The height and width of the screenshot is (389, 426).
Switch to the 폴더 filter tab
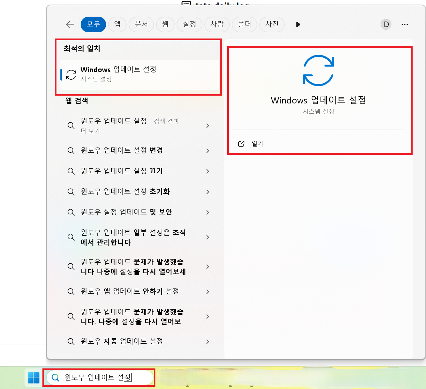tap(245, 24)
